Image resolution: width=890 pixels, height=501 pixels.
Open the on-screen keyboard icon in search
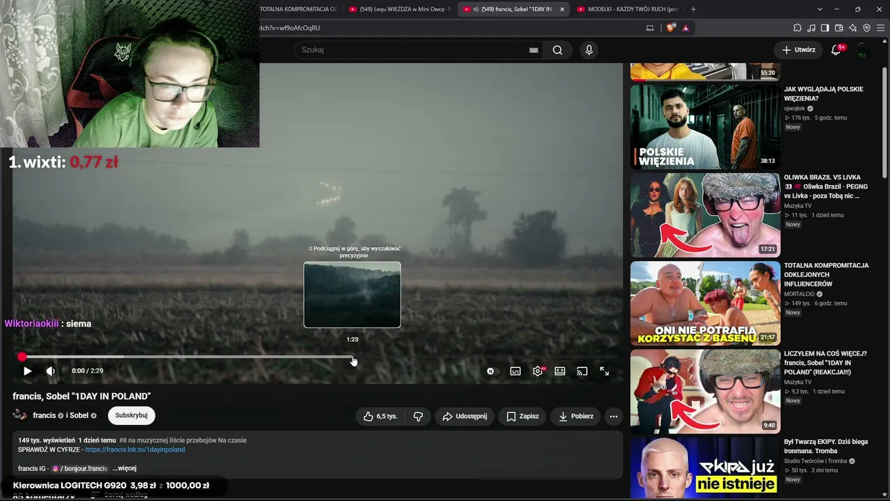point(533,50)
